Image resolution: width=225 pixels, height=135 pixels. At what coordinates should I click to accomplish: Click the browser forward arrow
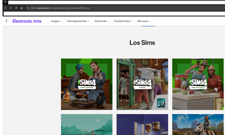coord(11,8)
